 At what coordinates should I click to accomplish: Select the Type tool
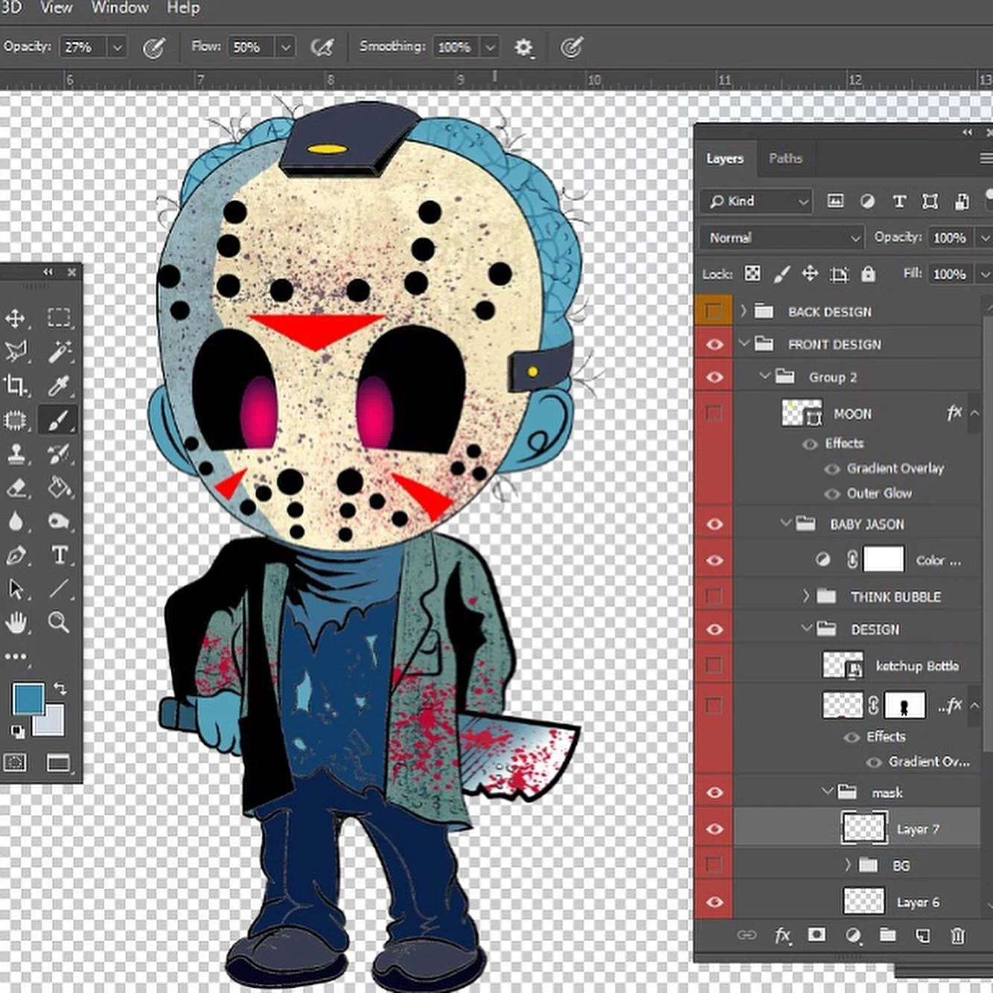click(60, 555)
